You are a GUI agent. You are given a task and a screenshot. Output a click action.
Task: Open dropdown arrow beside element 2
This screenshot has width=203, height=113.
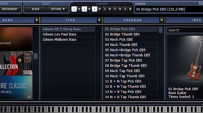point(89,9)
